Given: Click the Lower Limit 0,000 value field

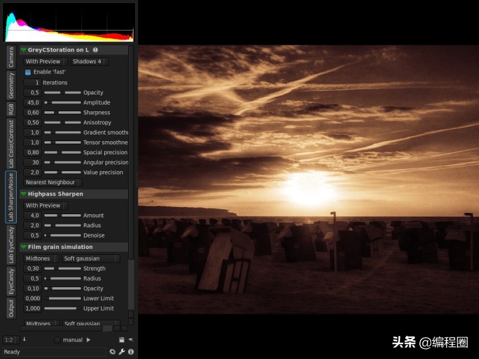Looking at the screenshot, I should click(x=32, y=299).
